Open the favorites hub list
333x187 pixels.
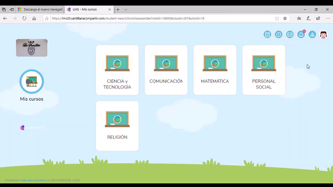[299, 18]
